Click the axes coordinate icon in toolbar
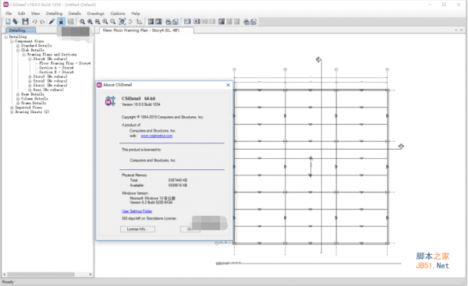Viewport: 468px width, 286px height. coord(139,22)
